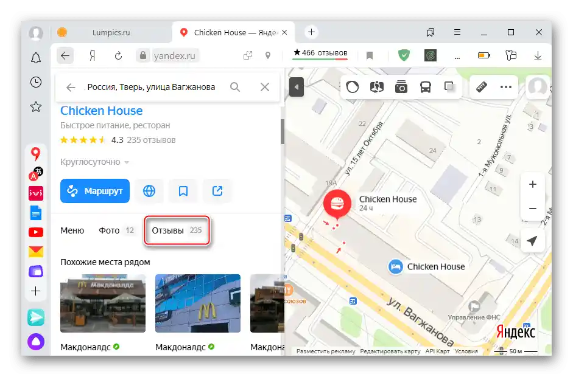Open the purple cards sidebar shortcut
Viewport: 573px width, 377px height.
[36, 271]
